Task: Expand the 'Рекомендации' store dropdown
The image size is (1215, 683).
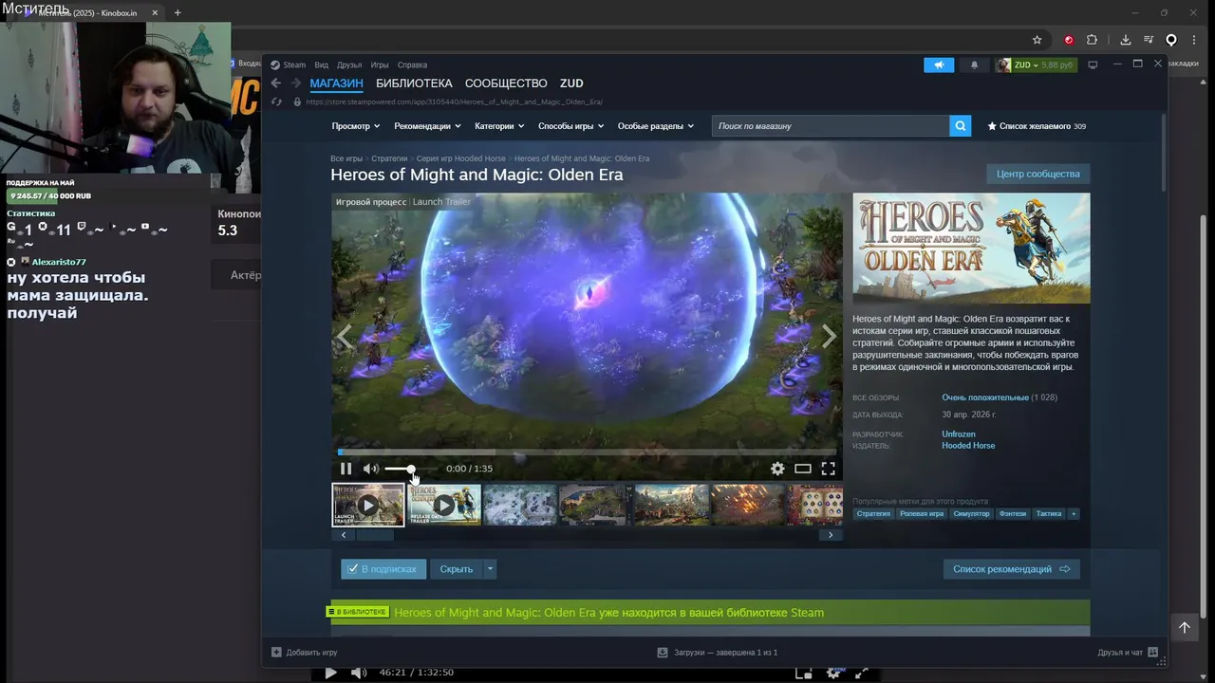Action: 428,126
